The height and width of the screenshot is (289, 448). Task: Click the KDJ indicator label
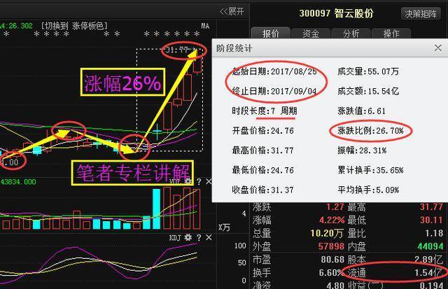[175, 238]
